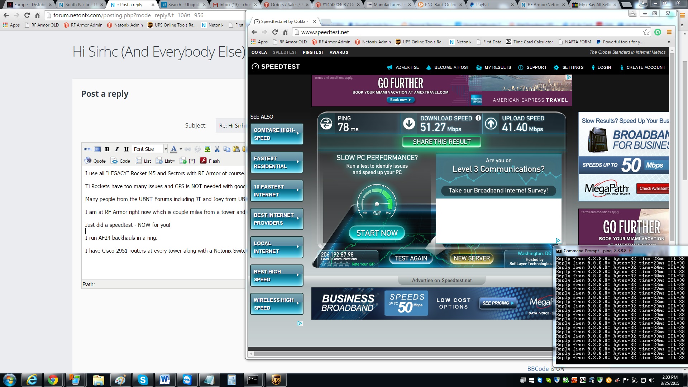
Task: Click the TEST AGAIN button
Action: coord(411,258)
